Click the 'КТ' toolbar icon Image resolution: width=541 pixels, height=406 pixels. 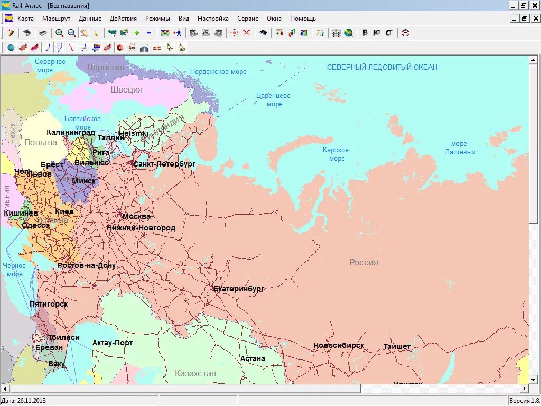pos(377,33)
